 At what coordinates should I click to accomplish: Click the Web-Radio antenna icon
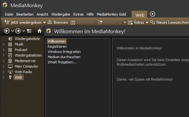[x=10, y=72]
